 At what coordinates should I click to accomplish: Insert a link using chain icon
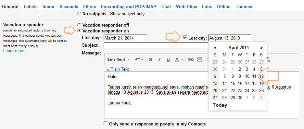pyautogui.click(x=191, y=60)
